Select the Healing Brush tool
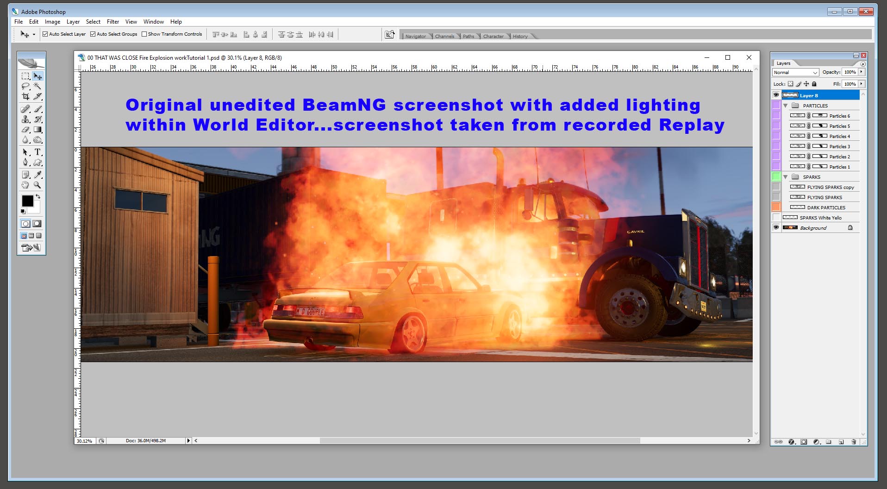 pos(25,109)
